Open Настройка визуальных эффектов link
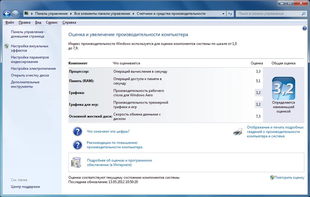 pos(30,48)
